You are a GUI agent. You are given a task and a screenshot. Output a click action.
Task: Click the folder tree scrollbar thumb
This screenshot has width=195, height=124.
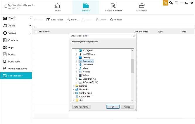132,66
